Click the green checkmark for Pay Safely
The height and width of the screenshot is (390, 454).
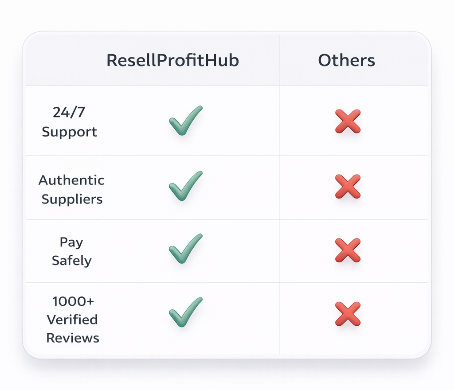(x=185, y=249)
